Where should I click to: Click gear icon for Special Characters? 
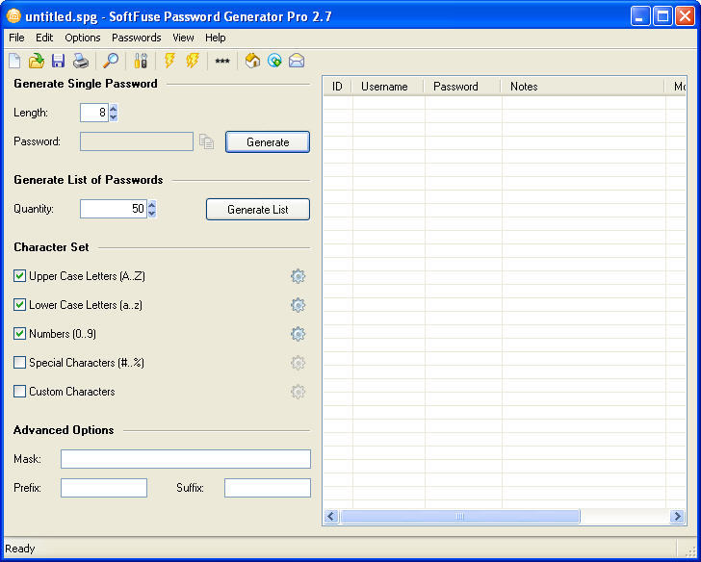(x=298, y=363)
